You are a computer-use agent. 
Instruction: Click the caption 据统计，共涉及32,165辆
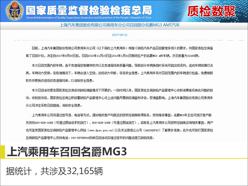(x=55, y=171)
